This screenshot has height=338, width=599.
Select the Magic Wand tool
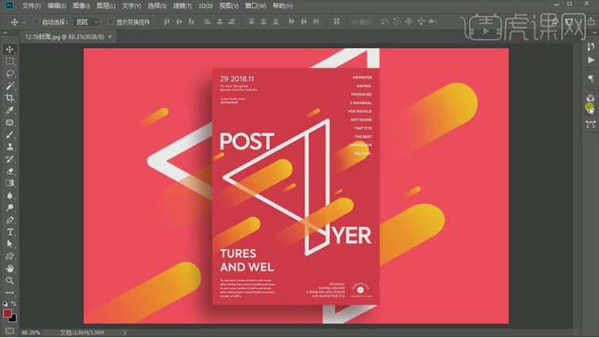[10, 86]
